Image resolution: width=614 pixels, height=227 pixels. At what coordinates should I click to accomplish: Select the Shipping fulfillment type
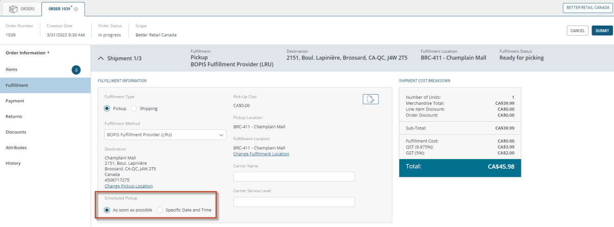pyautogui.click(x=134, y=108)
